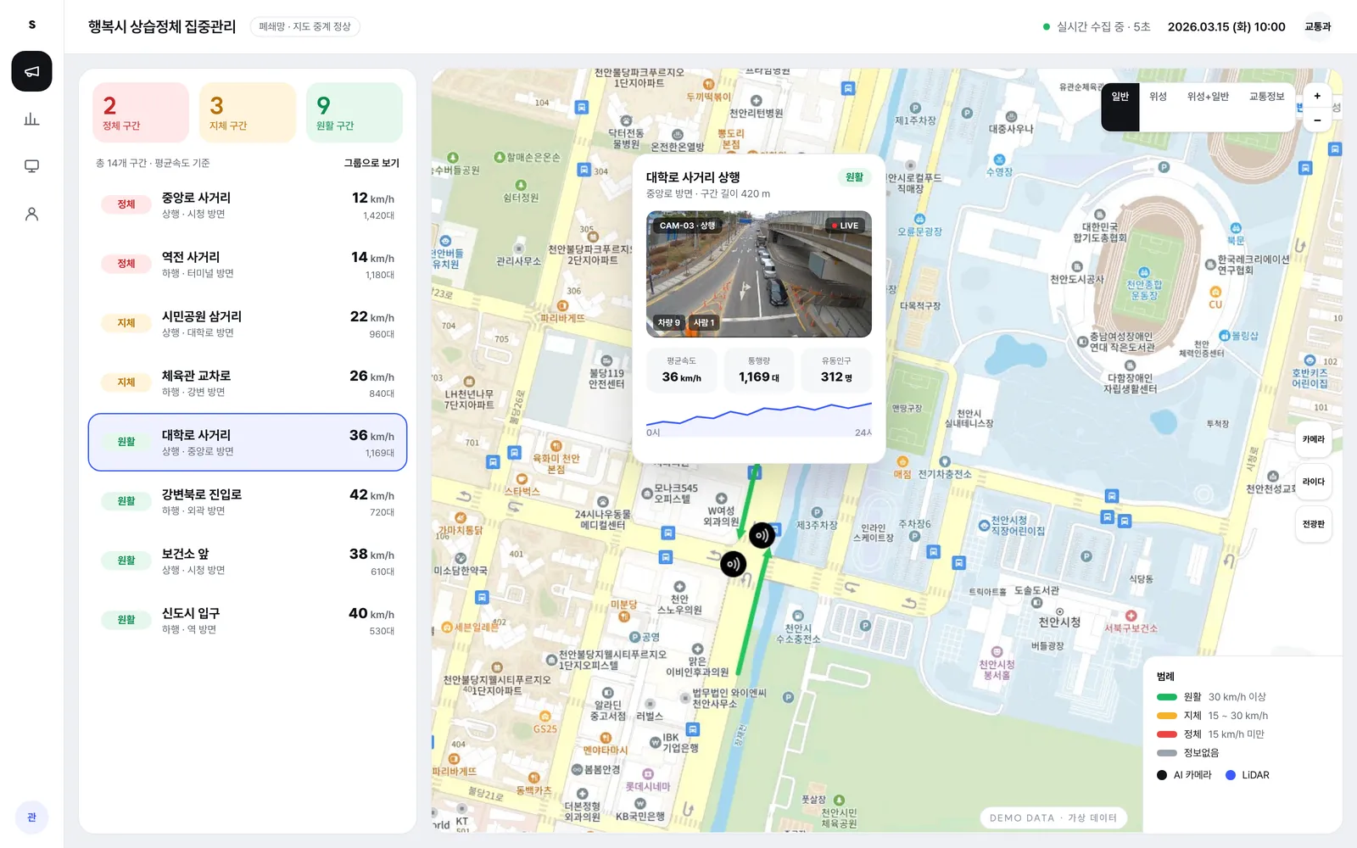Click the 차량 9 detection chip
This screenshot has height=848, width=1357.
[x=669, y=322]
